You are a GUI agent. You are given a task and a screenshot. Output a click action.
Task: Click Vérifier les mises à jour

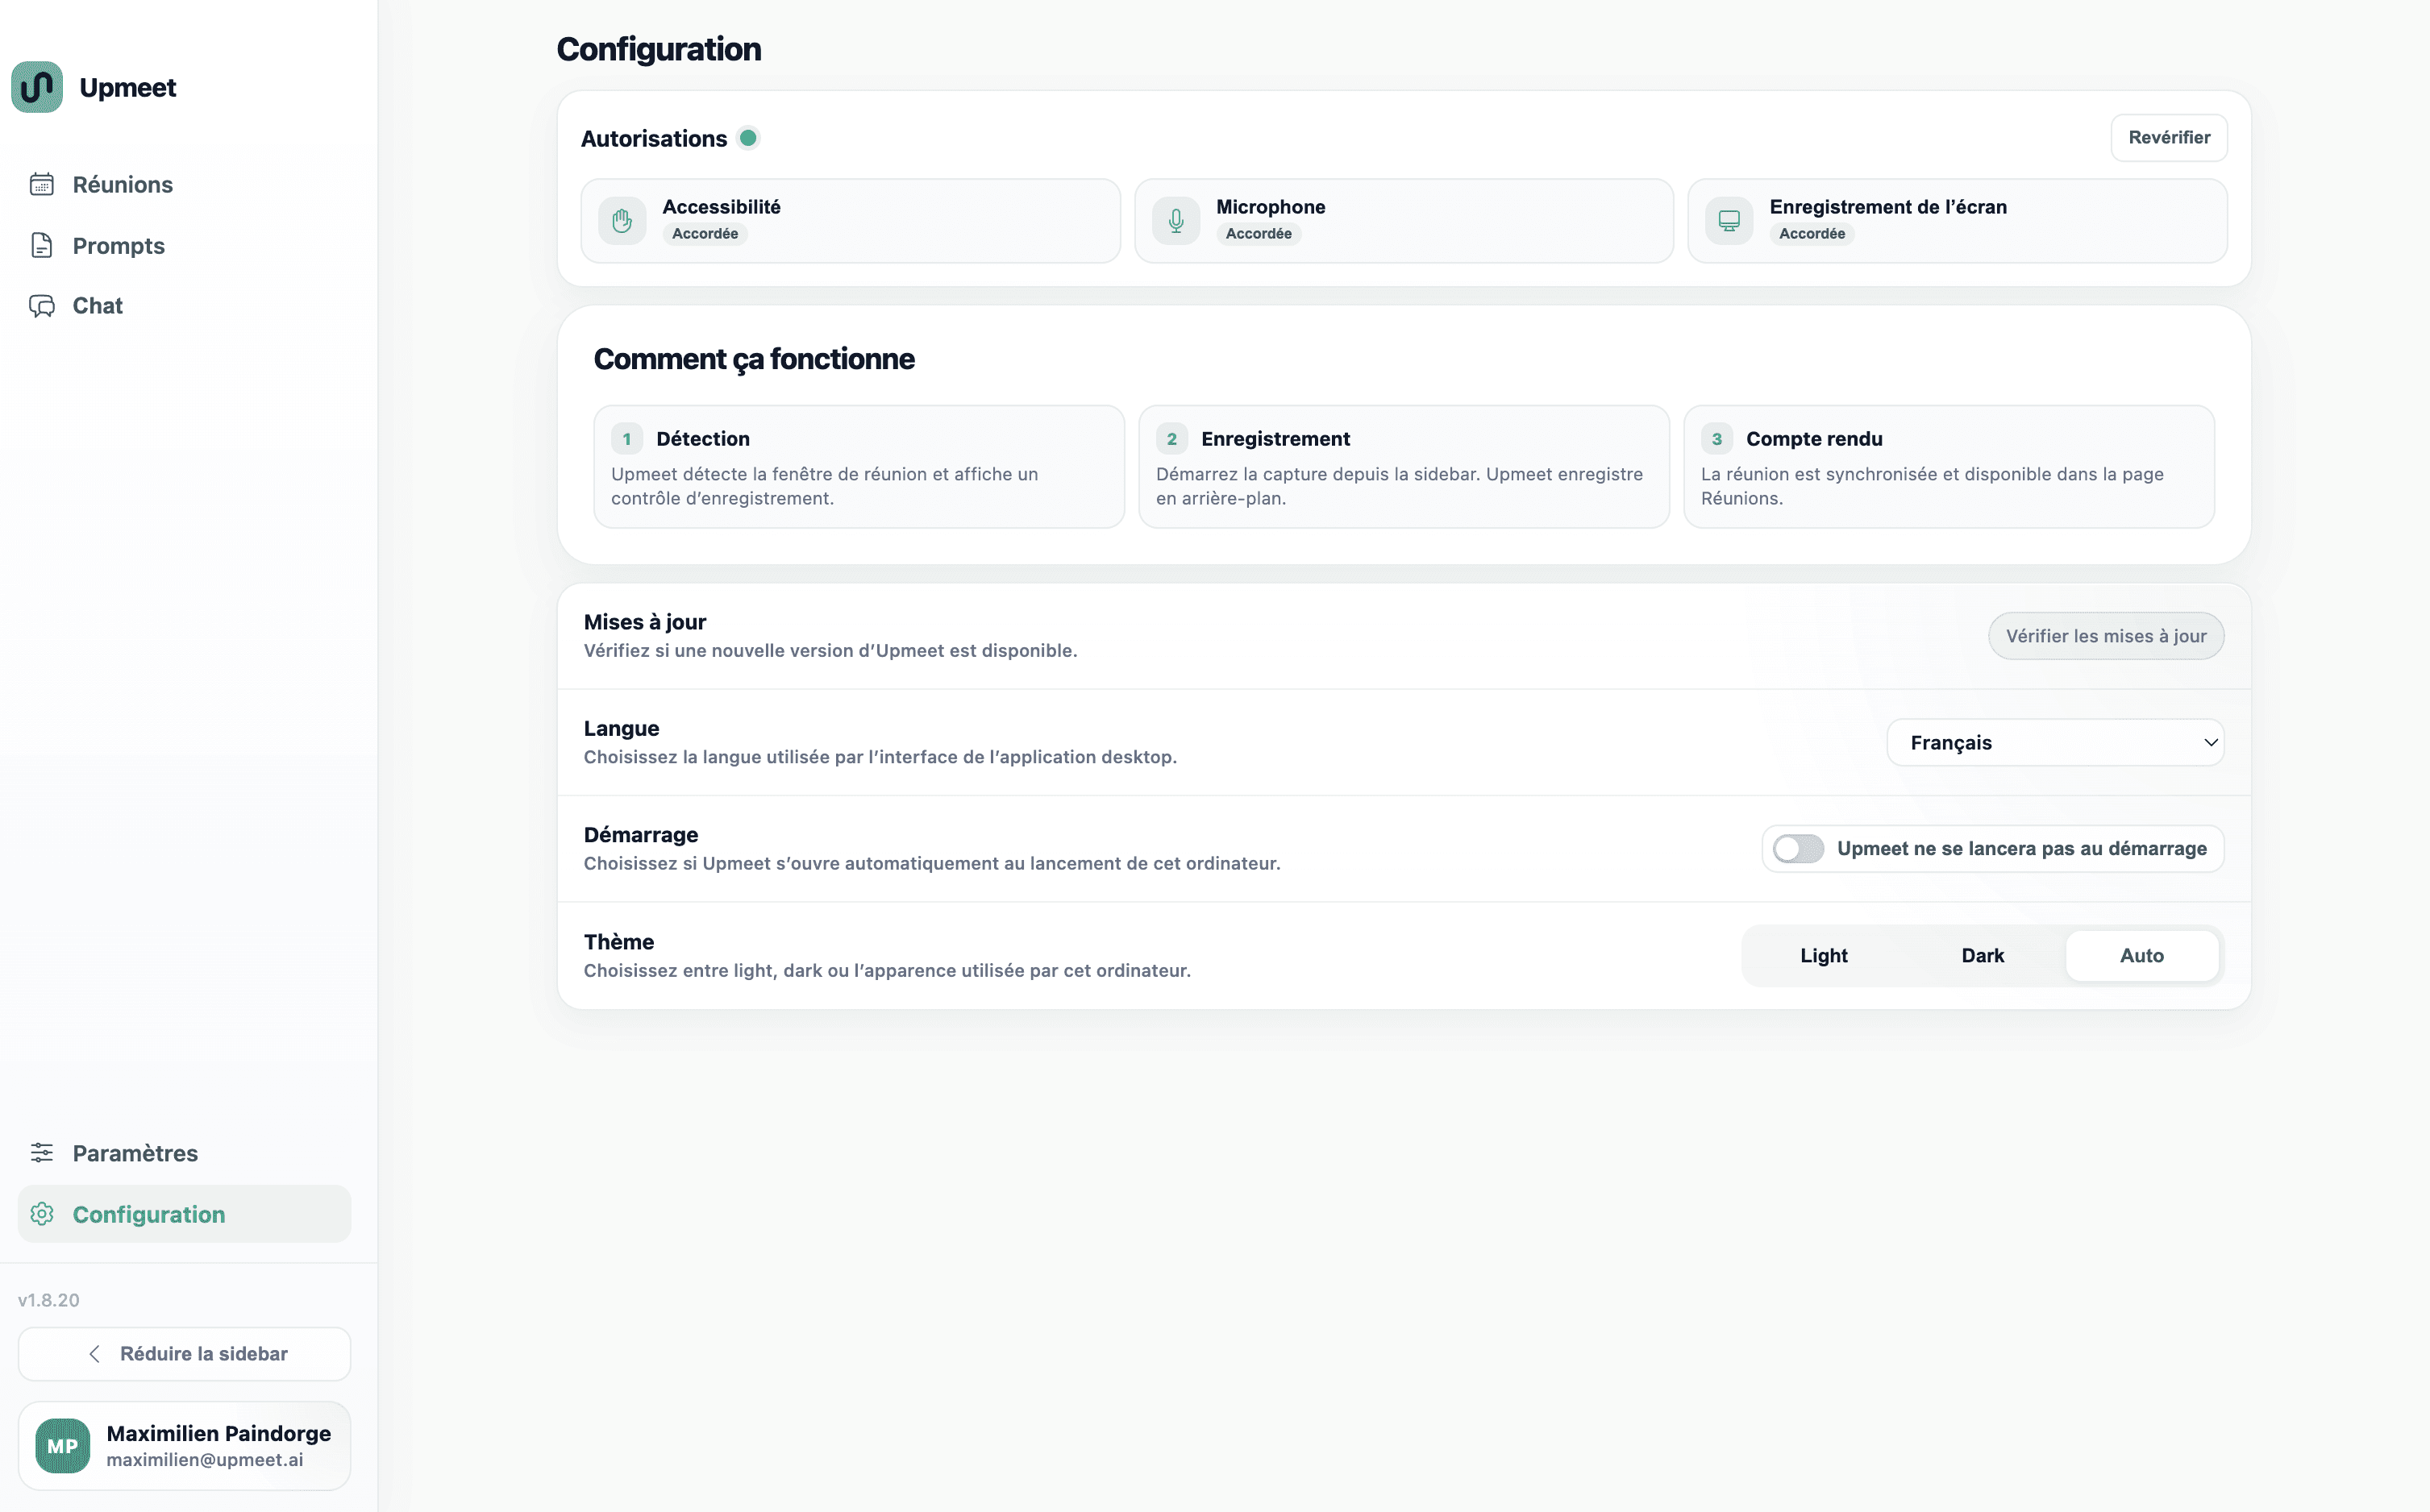[x=2106, y=636]
